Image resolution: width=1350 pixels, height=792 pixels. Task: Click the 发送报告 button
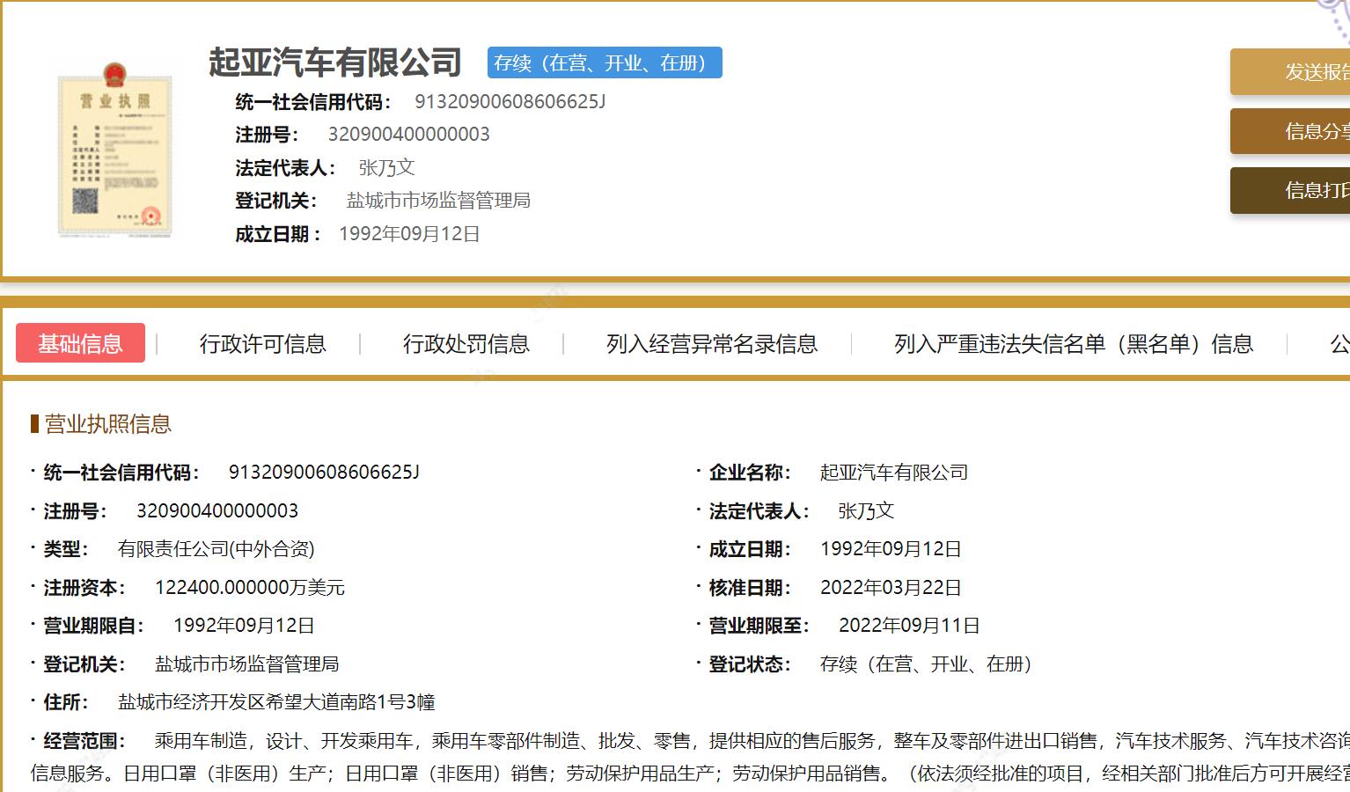(x=1290, y=72)
